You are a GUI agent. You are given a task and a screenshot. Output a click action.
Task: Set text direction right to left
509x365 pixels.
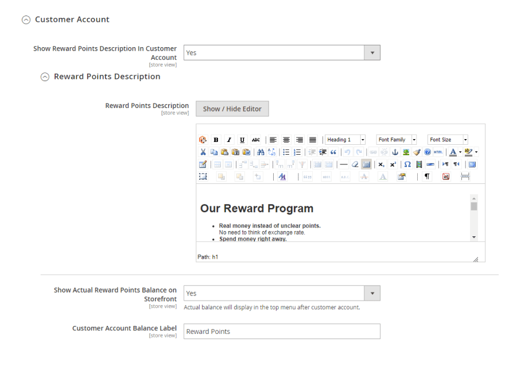point(456,164)
